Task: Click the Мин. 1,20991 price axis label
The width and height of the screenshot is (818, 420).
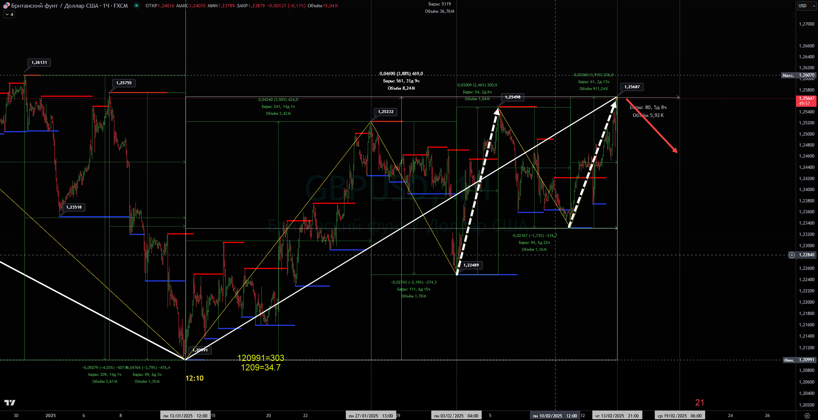Action: 800,360
